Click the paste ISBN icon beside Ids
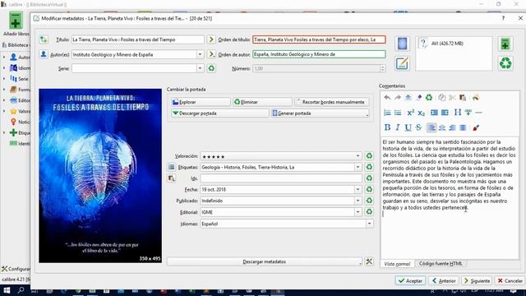 coord(172,178)
